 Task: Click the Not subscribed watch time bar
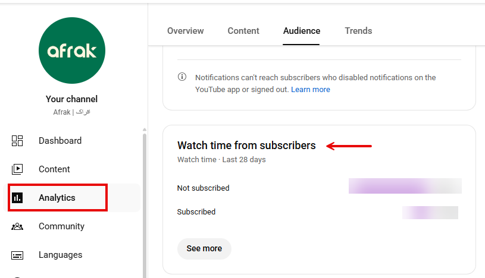[x=405, y=186]
